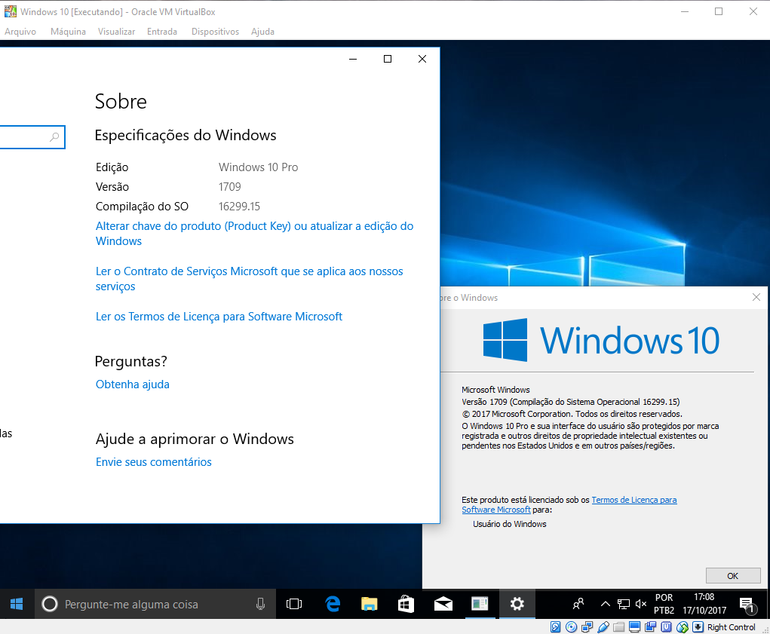
Task: Click the muted volume icon in the tray
Action: click(641, 604)
